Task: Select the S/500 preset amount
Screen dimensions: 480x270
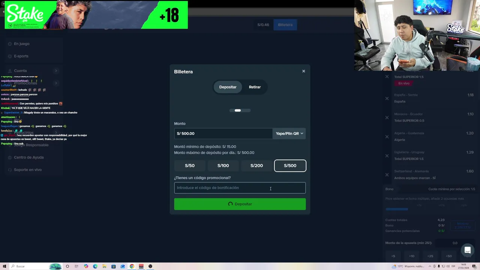Action: pos(290,166)
